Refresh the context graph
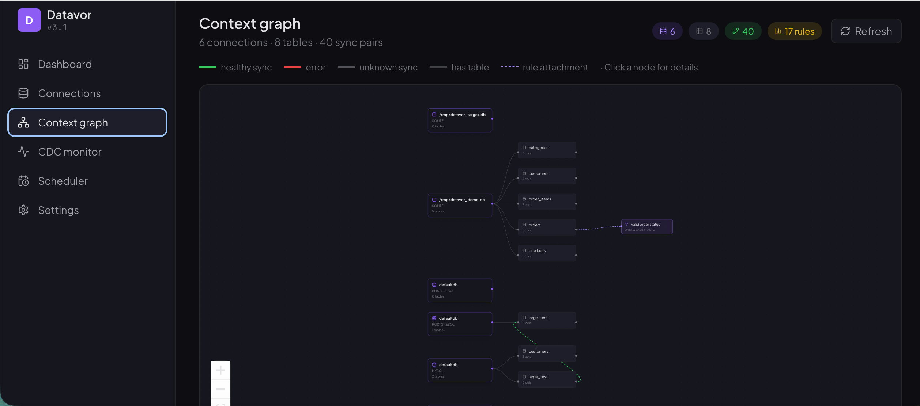The width and height of the screenshot is (920, 406). tap(866, 31)
